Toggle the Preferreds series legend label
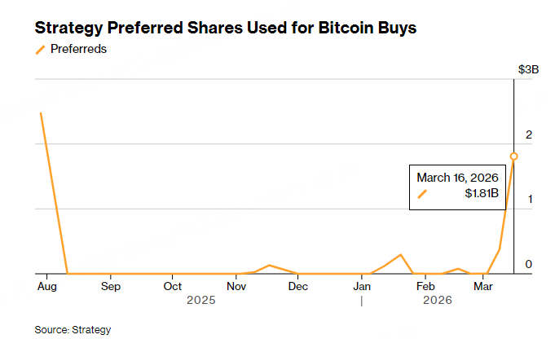This screenshot has height=339, width=555. coord(78,49)
